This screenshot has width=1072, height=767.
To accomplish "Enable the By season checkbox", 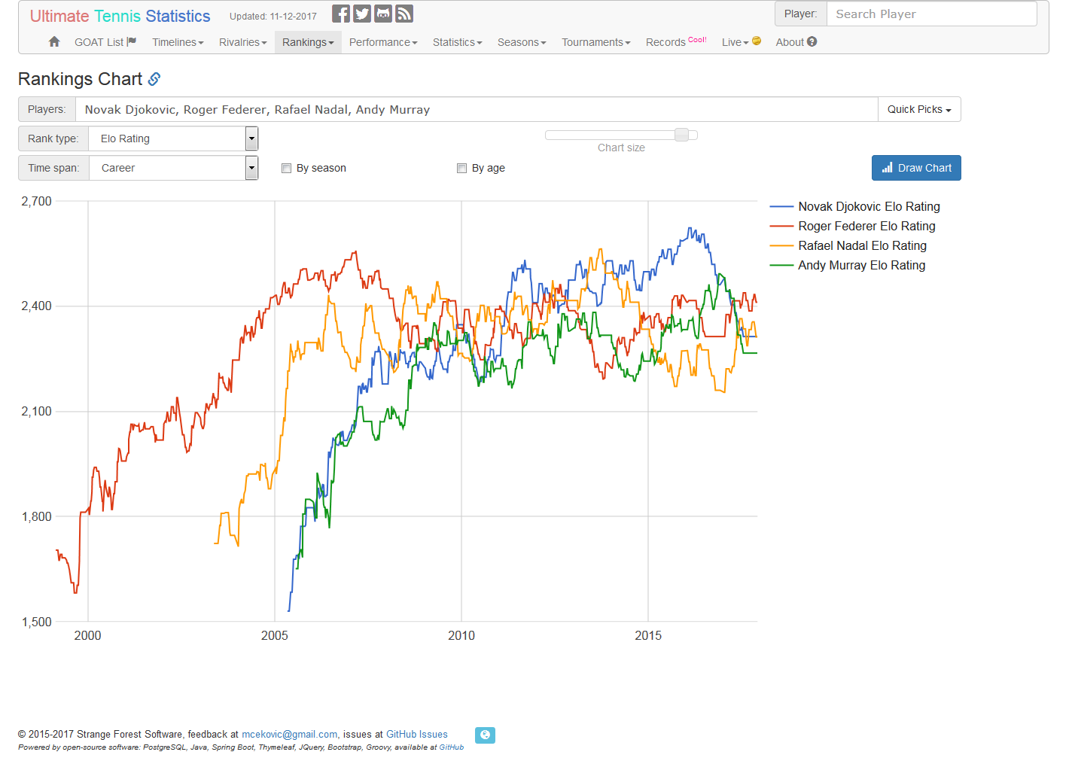I will coord(286,168).
